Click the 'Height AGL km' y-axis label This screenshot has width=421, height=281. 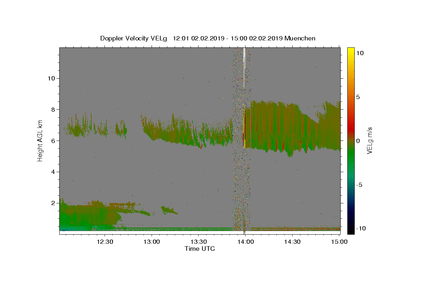[x=40, y=140]
